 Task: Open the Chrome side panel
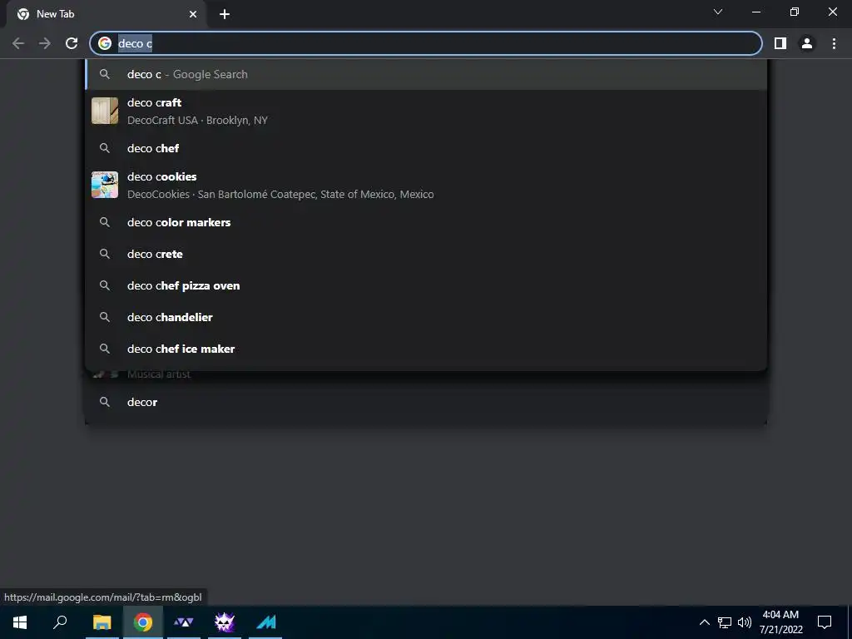pos(780,43)
